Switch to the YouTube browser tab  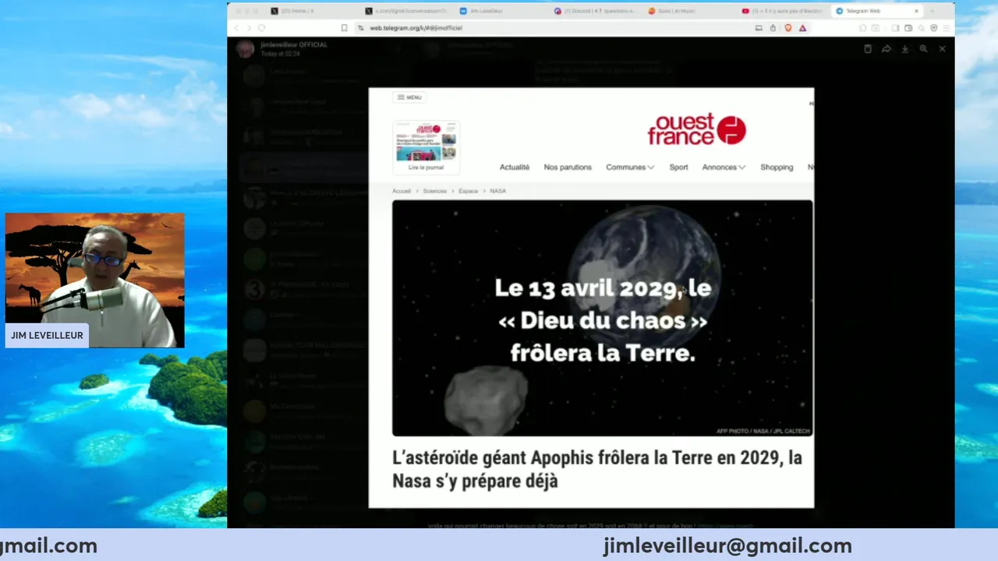point(785,11)
